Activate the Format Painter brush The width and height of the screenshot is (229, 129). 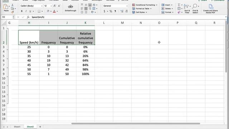(x=13, y=12)
